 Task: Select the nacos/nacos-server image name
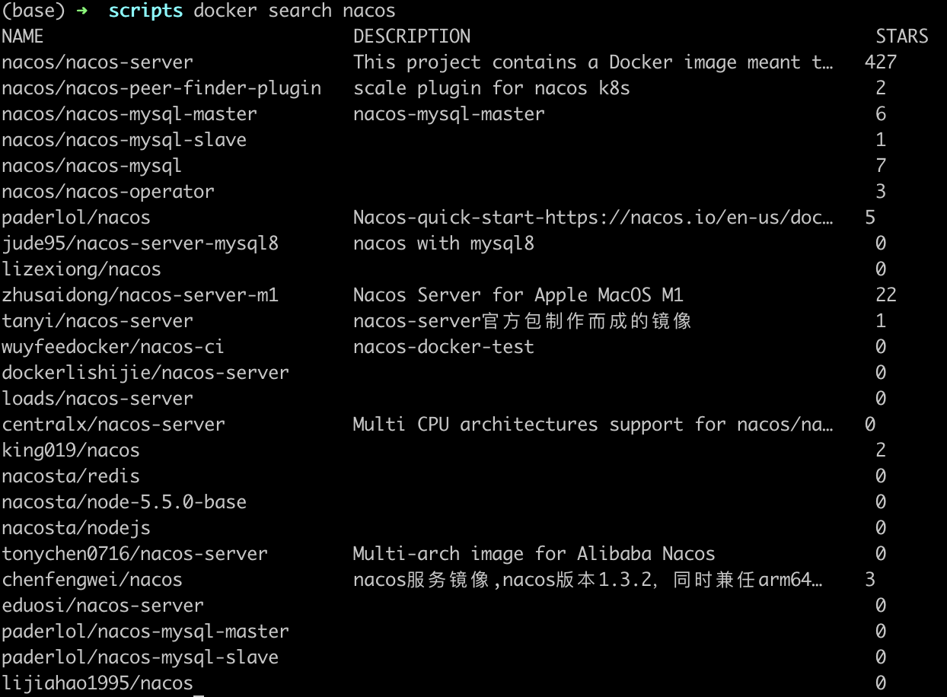97,62
